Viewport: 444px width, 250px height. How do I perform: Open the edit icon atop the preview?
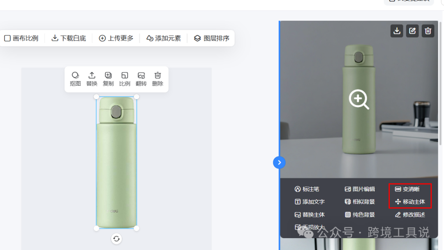tap(412, 31)
